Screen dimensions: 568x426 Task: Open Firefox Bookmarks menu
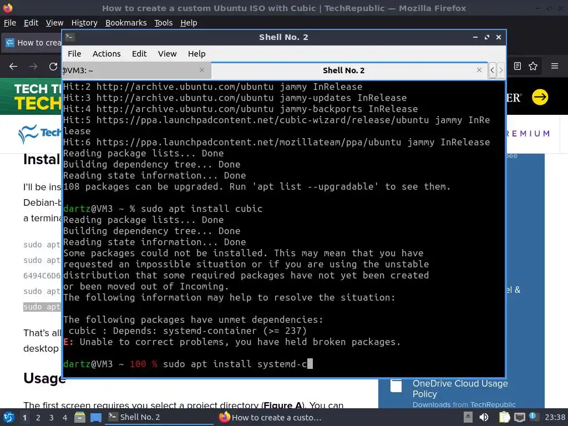coord(126,23)
